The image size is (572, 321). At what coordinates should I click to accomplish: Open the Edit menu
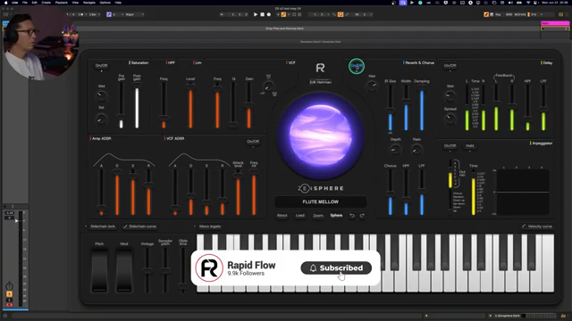(x=34, y=3)
